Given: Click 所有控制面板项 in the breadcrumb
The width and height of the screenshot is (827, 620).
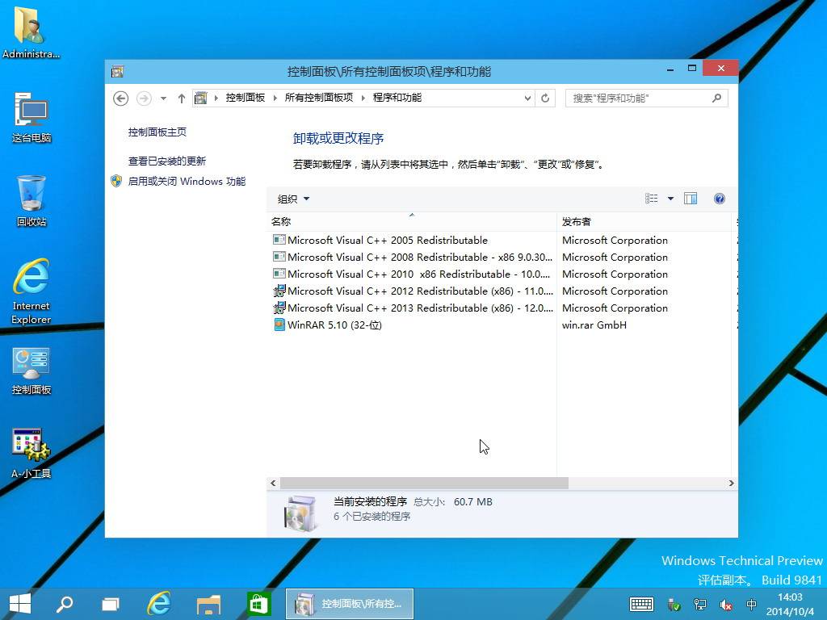Looking at the screenshot, I should [x=318, y=98].
